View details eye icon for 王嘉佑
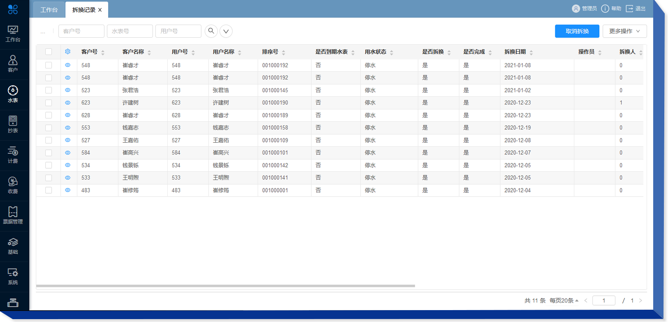This screenshot has height=322, width=668. (68, 140)
